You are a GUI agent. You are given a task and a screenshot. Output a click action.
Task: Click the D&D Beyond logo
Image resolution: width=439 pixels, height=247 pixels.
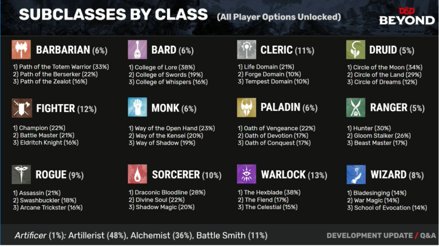[407, 15]
